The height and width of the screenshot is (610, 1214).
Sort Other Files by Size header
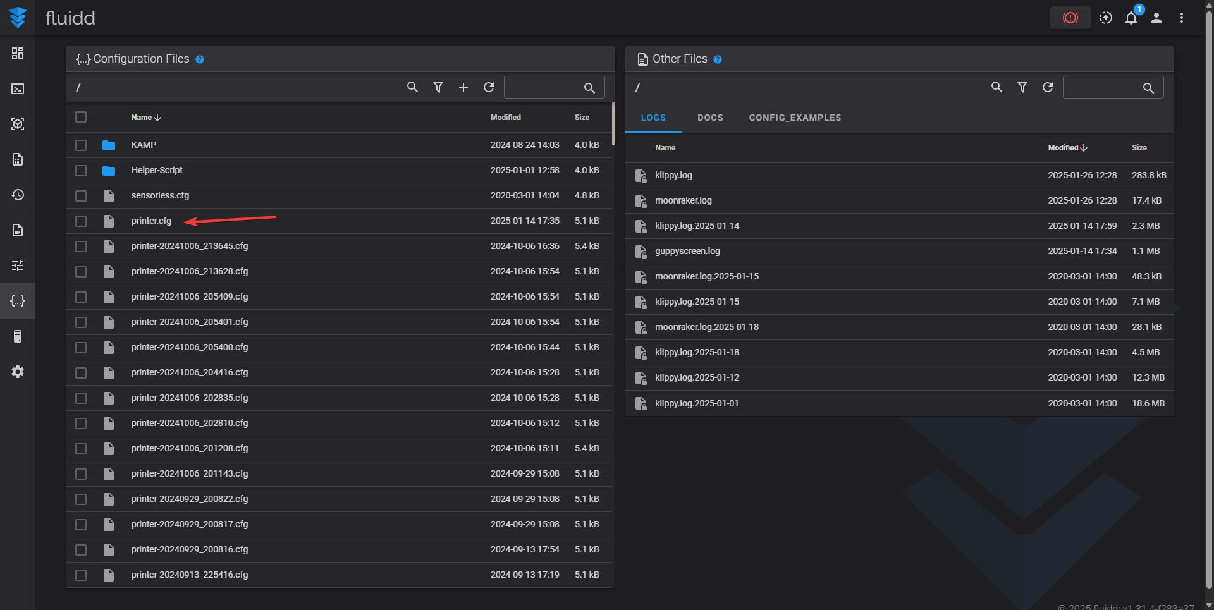(1139, 148)
